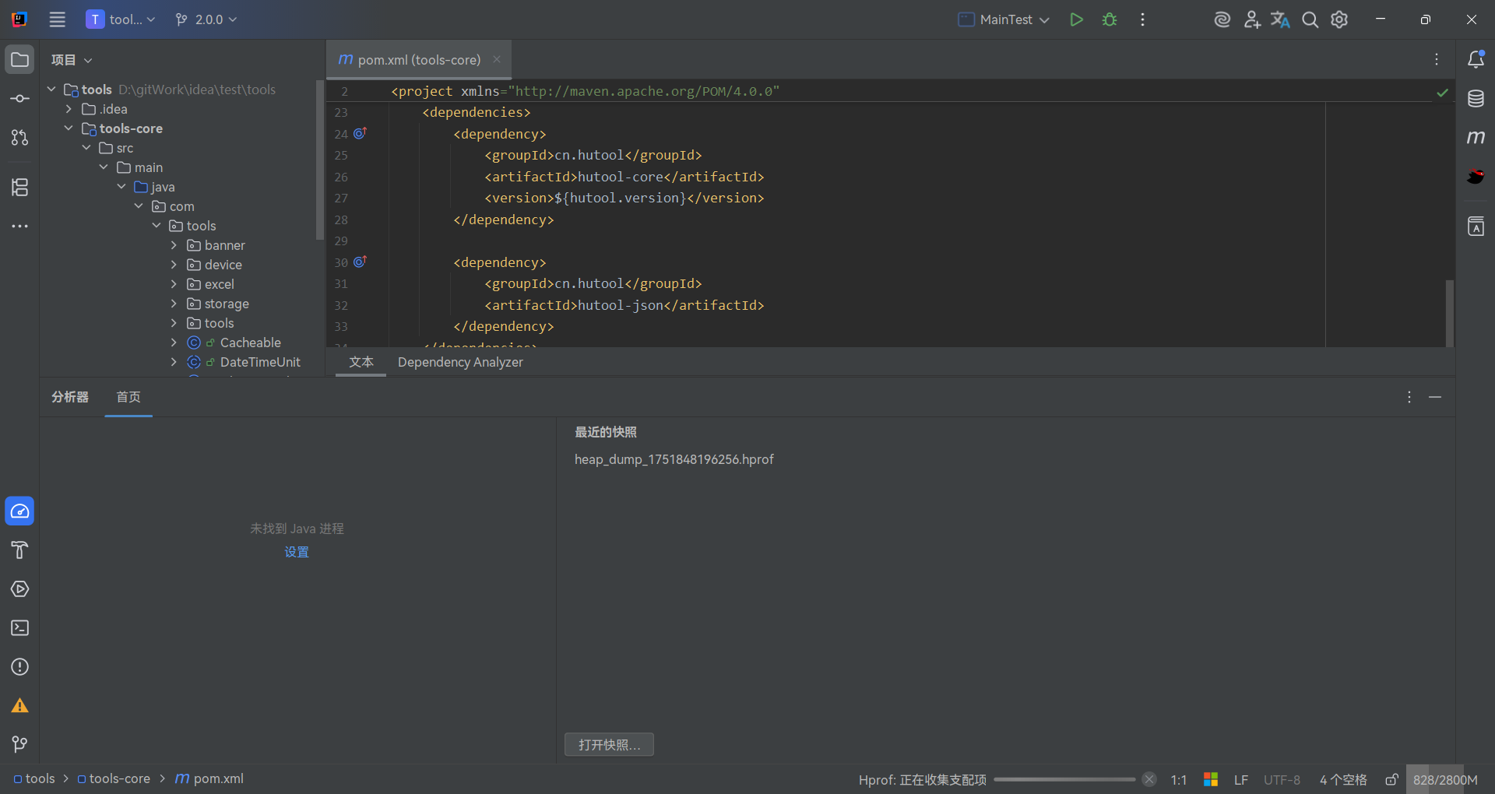1495x794 pixels.
Task: Select the device package
Action: click(x=223, y=265)
